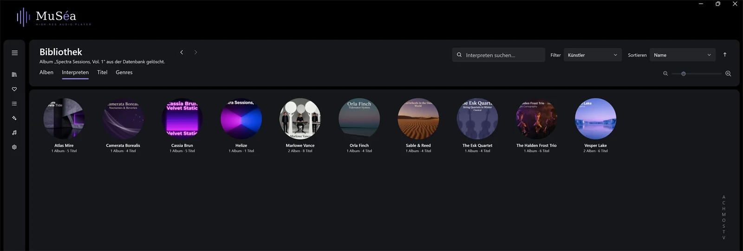Click the zoom out magnifier icon

pos(665,74)
